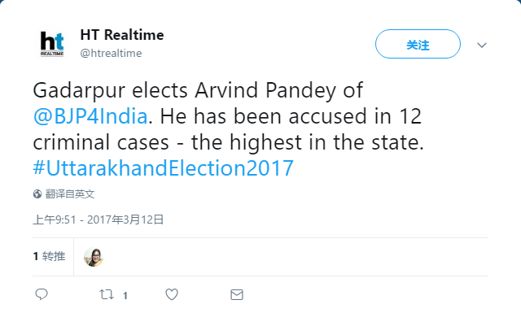Like the tweet with heart icon
Viewport: 521px width, 326px height.
172,294
